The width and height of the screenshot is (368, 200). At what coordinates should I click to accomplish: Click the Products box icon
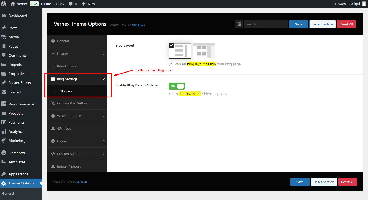4,113
